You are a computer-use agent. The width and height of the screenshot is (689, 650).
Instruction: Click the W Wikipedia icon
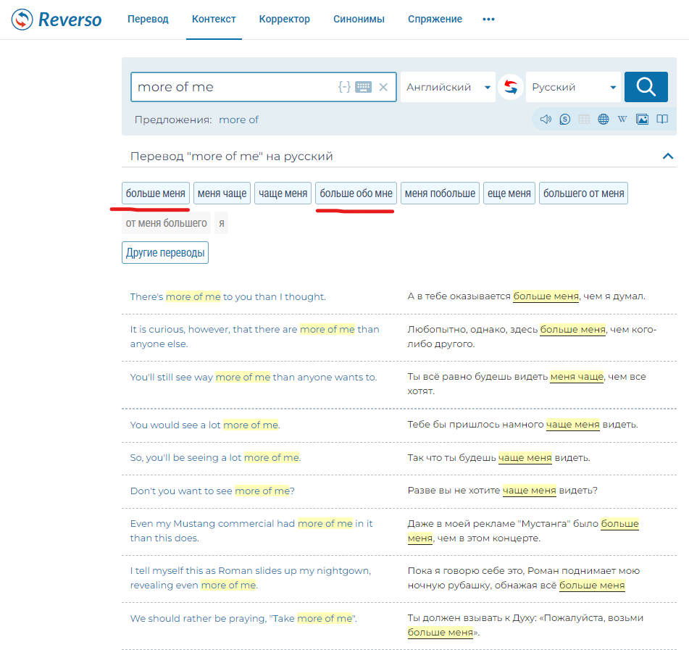(x=622, y=119)
